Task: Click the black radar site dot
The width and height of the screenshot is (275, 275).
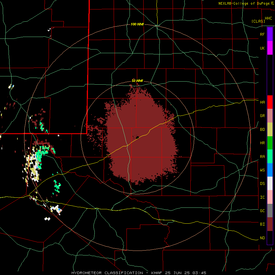Action: click(x=137, y=137)
